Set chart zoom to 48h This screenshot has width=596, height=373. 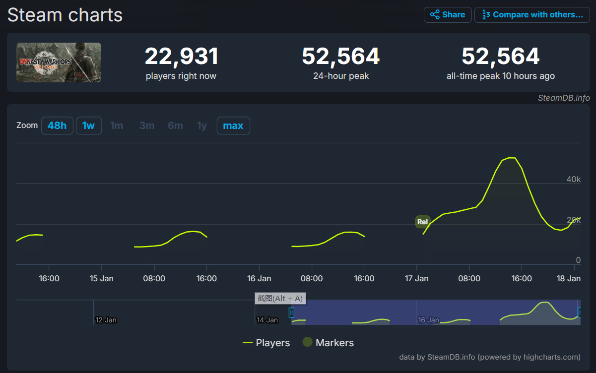57,125
